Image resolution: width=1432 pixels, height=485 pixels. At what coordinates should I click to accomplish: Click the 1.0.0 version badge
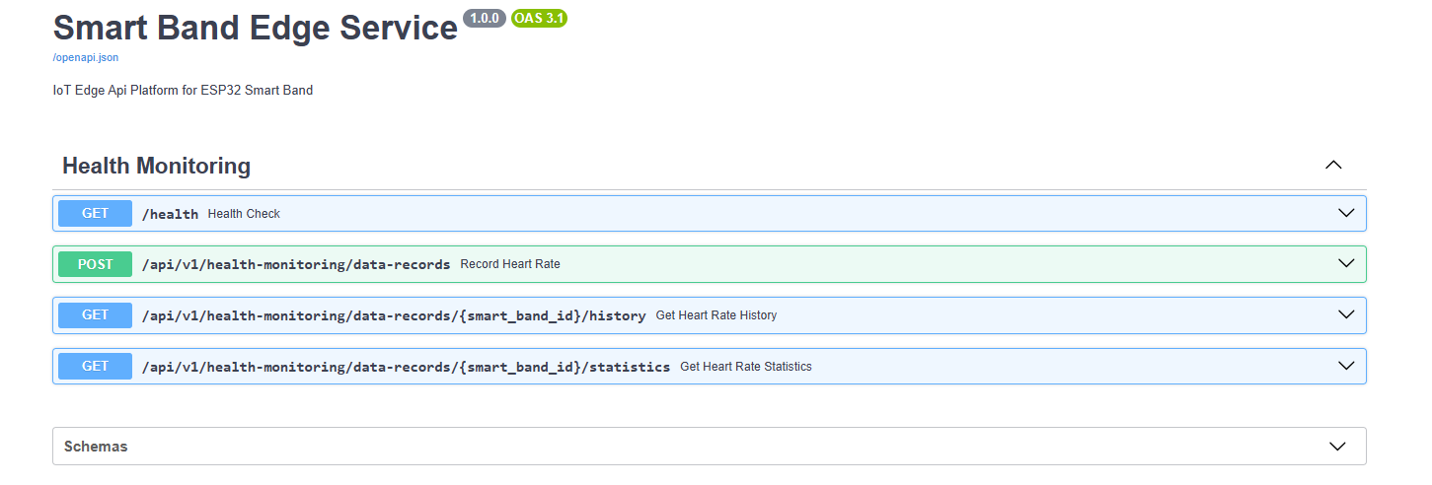tap(484, 19)
